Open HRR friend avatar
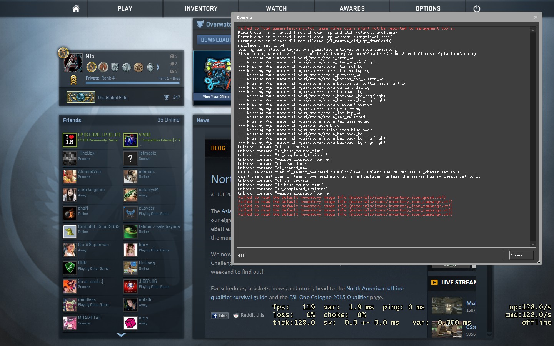554x346 pixels. pyautogui.click(x=70, y=268)
